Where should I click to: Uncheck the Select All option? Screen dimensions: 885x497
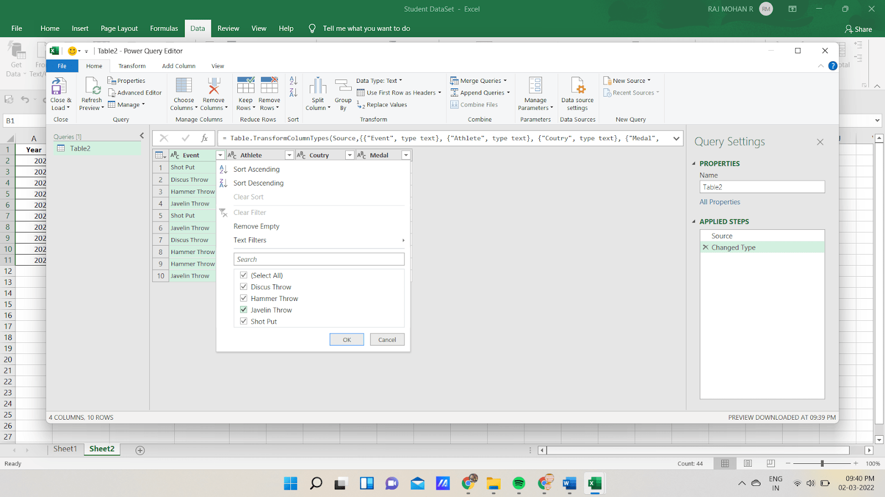point(243,274)
